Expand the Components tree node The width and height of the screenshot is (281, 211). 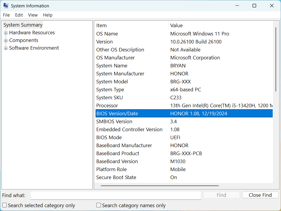(x=6, y=40)
